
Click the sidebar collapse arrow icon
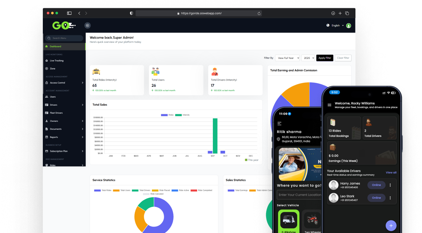coord(87,26)
